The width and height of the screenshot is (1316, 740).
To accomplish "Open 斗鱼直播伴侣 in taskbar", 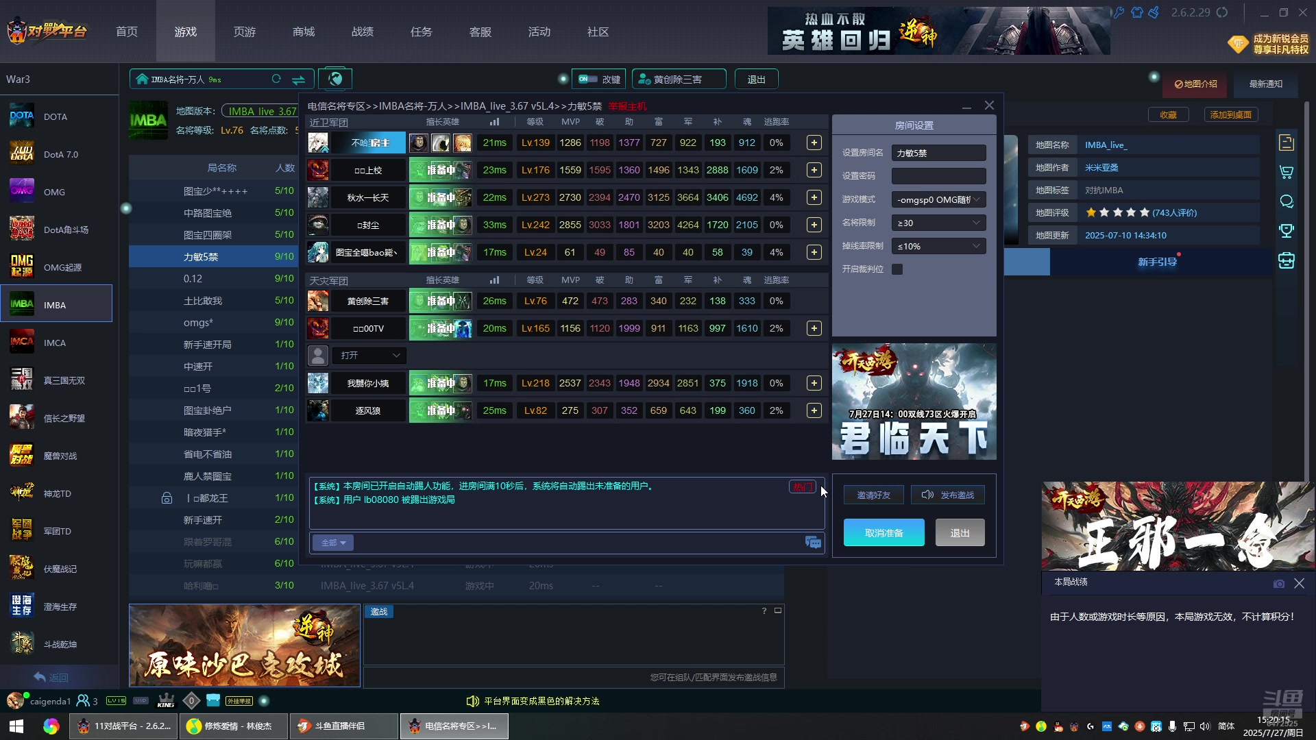I will pos(343,726).
